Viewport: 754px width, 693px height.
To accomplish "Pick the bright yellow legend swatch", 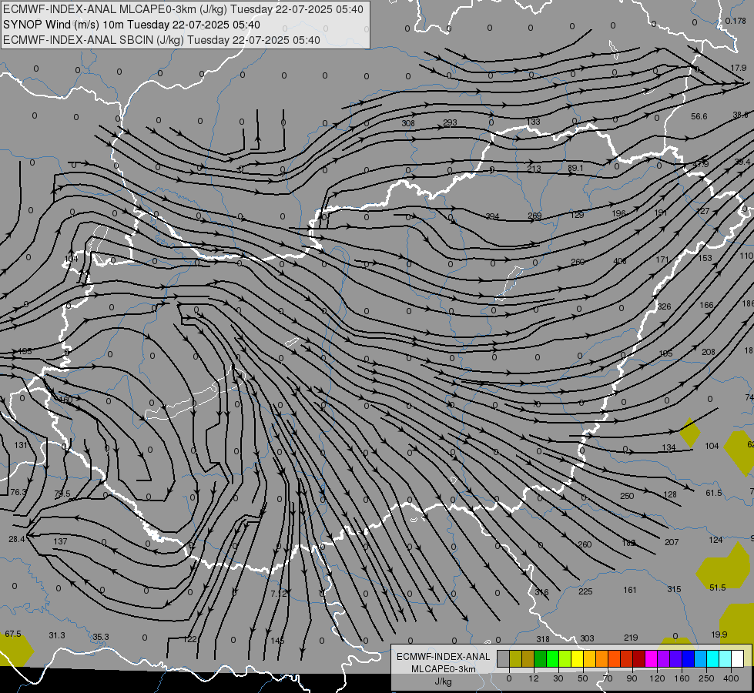I will 577,658.
